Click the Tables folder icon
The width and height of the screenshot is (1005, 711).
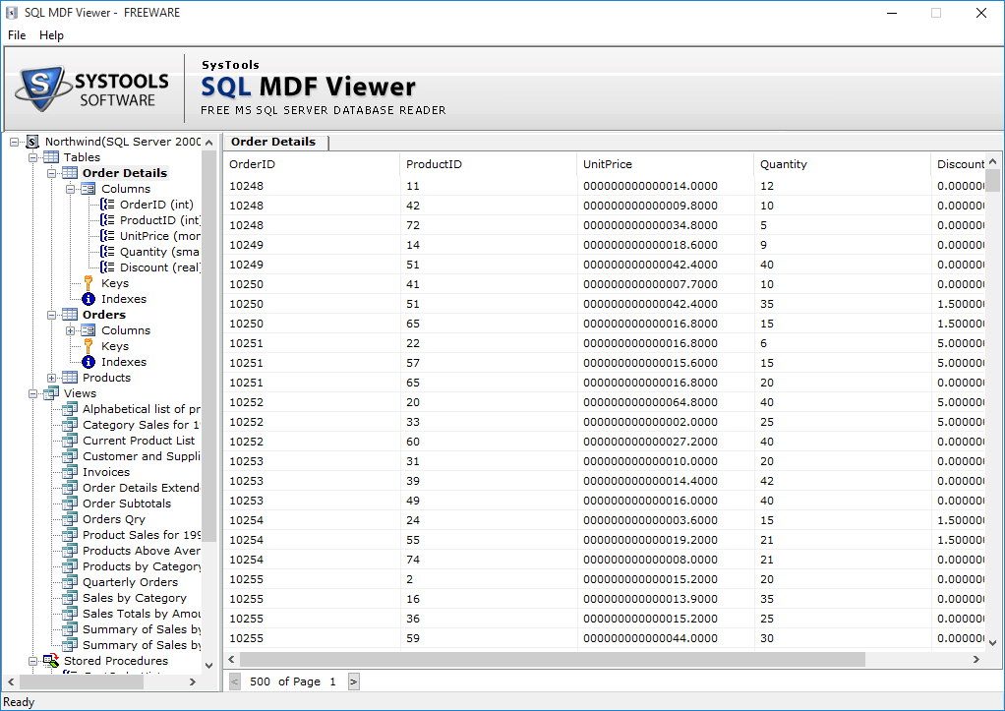pos(50,157)
